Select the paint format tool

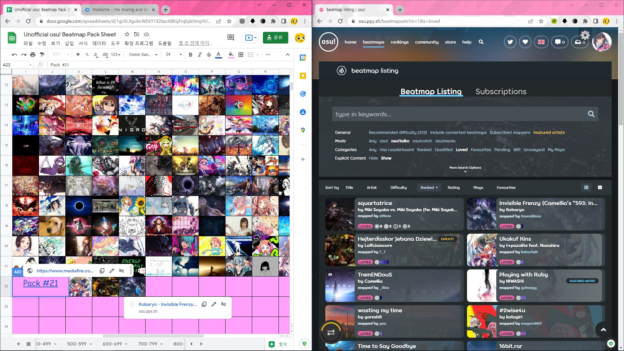click(x=42, y=55)
